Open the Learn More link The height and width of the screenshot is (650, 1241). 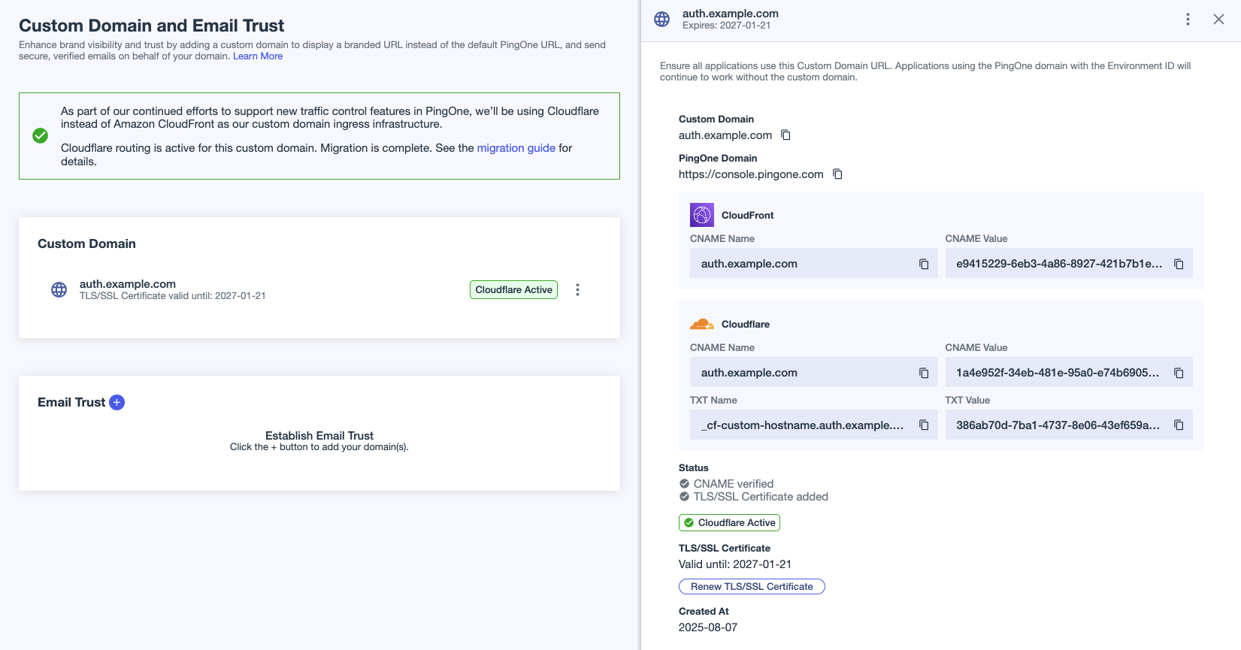coord(258,56)
